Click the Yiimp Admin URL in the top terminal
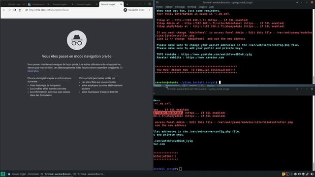 pyautogui.click(x=213, y=23)
